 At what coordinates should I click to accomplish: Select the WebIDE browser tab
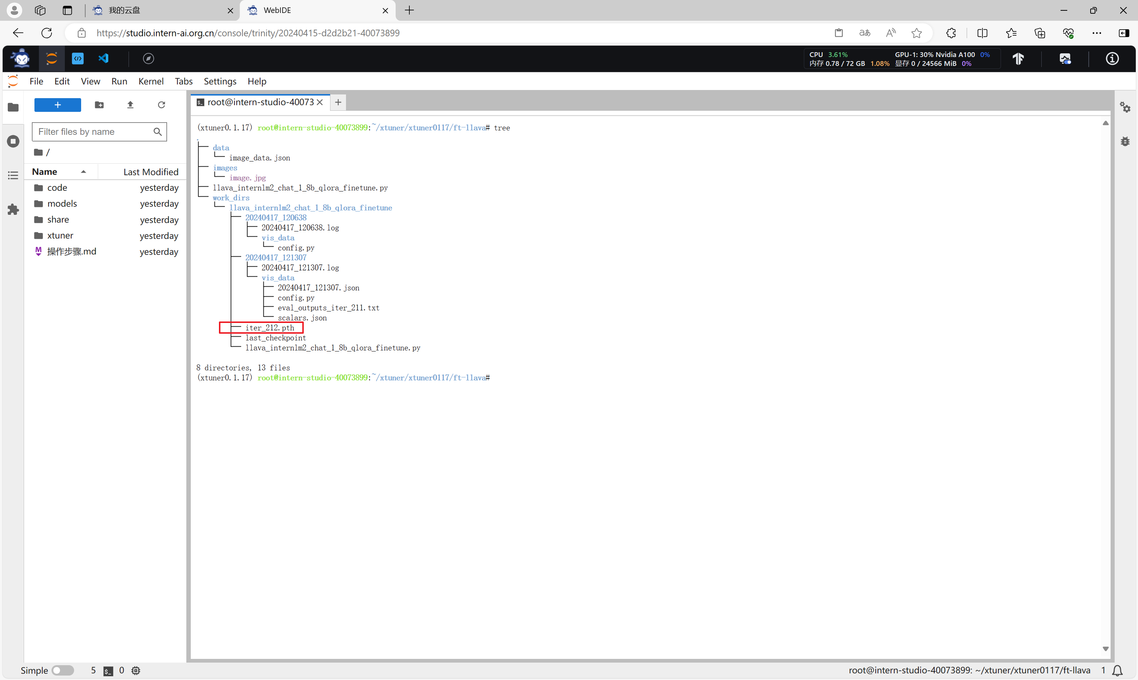(x=318, y=10)
